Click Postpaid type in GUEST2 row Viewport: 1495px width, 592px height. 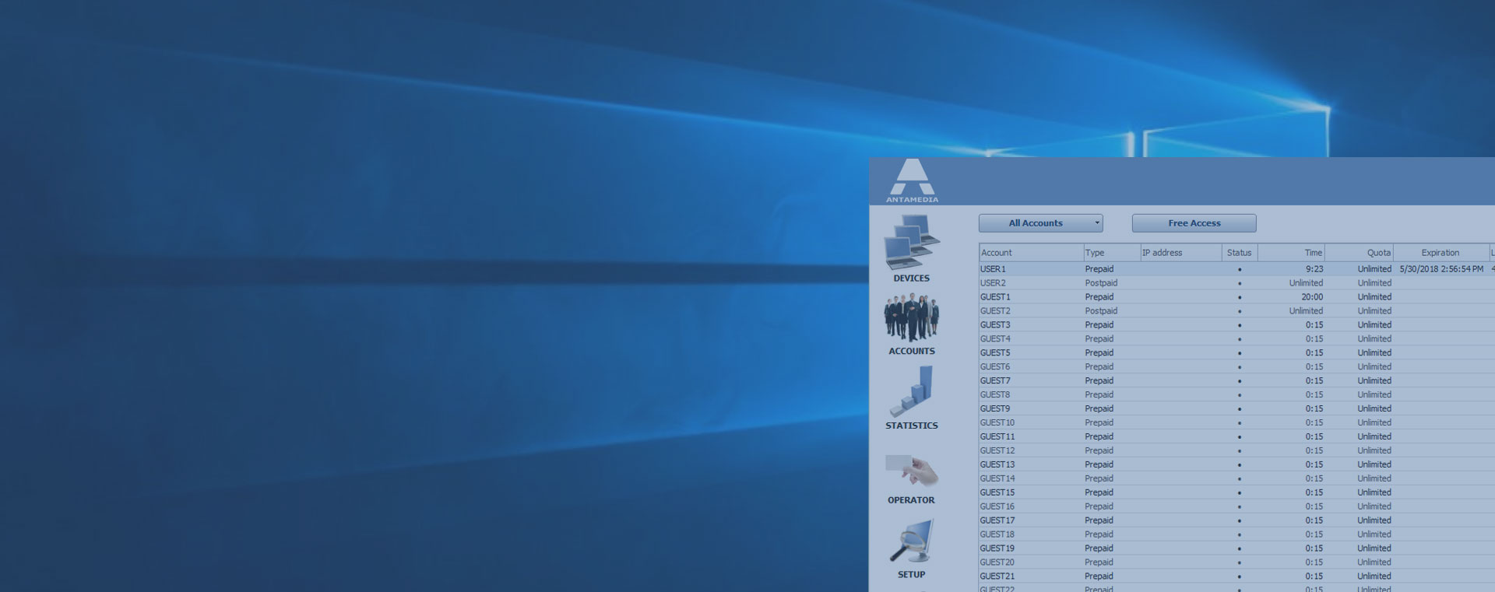(1101, 311)
